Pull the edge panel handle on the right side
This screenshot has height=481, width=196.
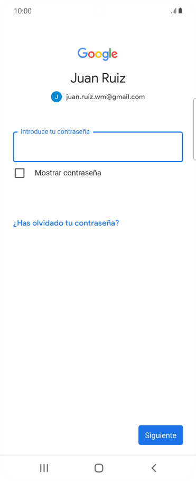click(x=194, y=129)
